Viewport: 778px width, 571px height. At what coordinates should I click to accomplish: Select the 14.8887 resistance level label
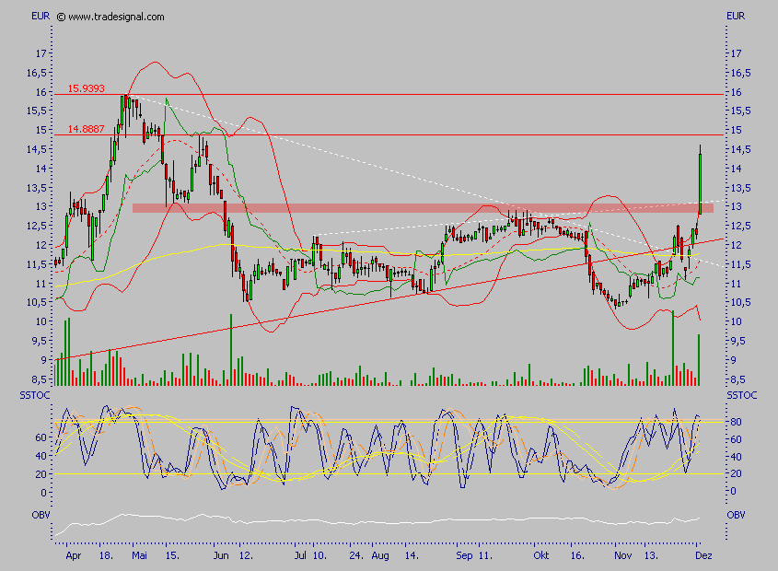pyautogui.click(x=86, y=130)
